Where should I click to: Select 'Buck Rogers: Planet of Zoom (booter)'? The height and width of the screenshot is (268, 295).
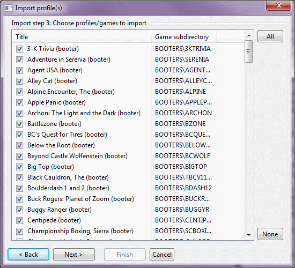[80, 199]
